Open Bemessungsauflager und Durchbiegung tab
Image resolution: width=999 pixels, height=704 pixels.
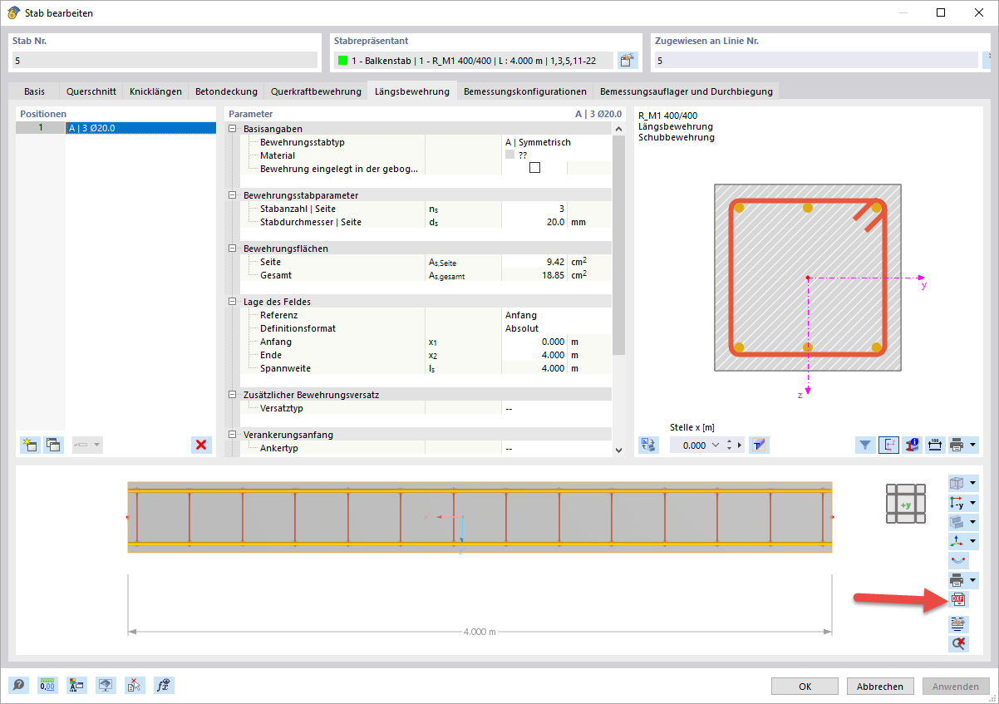[687, 91]
